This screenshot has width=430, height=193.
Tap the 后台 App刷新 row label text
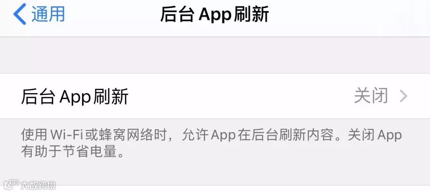tap(74, 96)
